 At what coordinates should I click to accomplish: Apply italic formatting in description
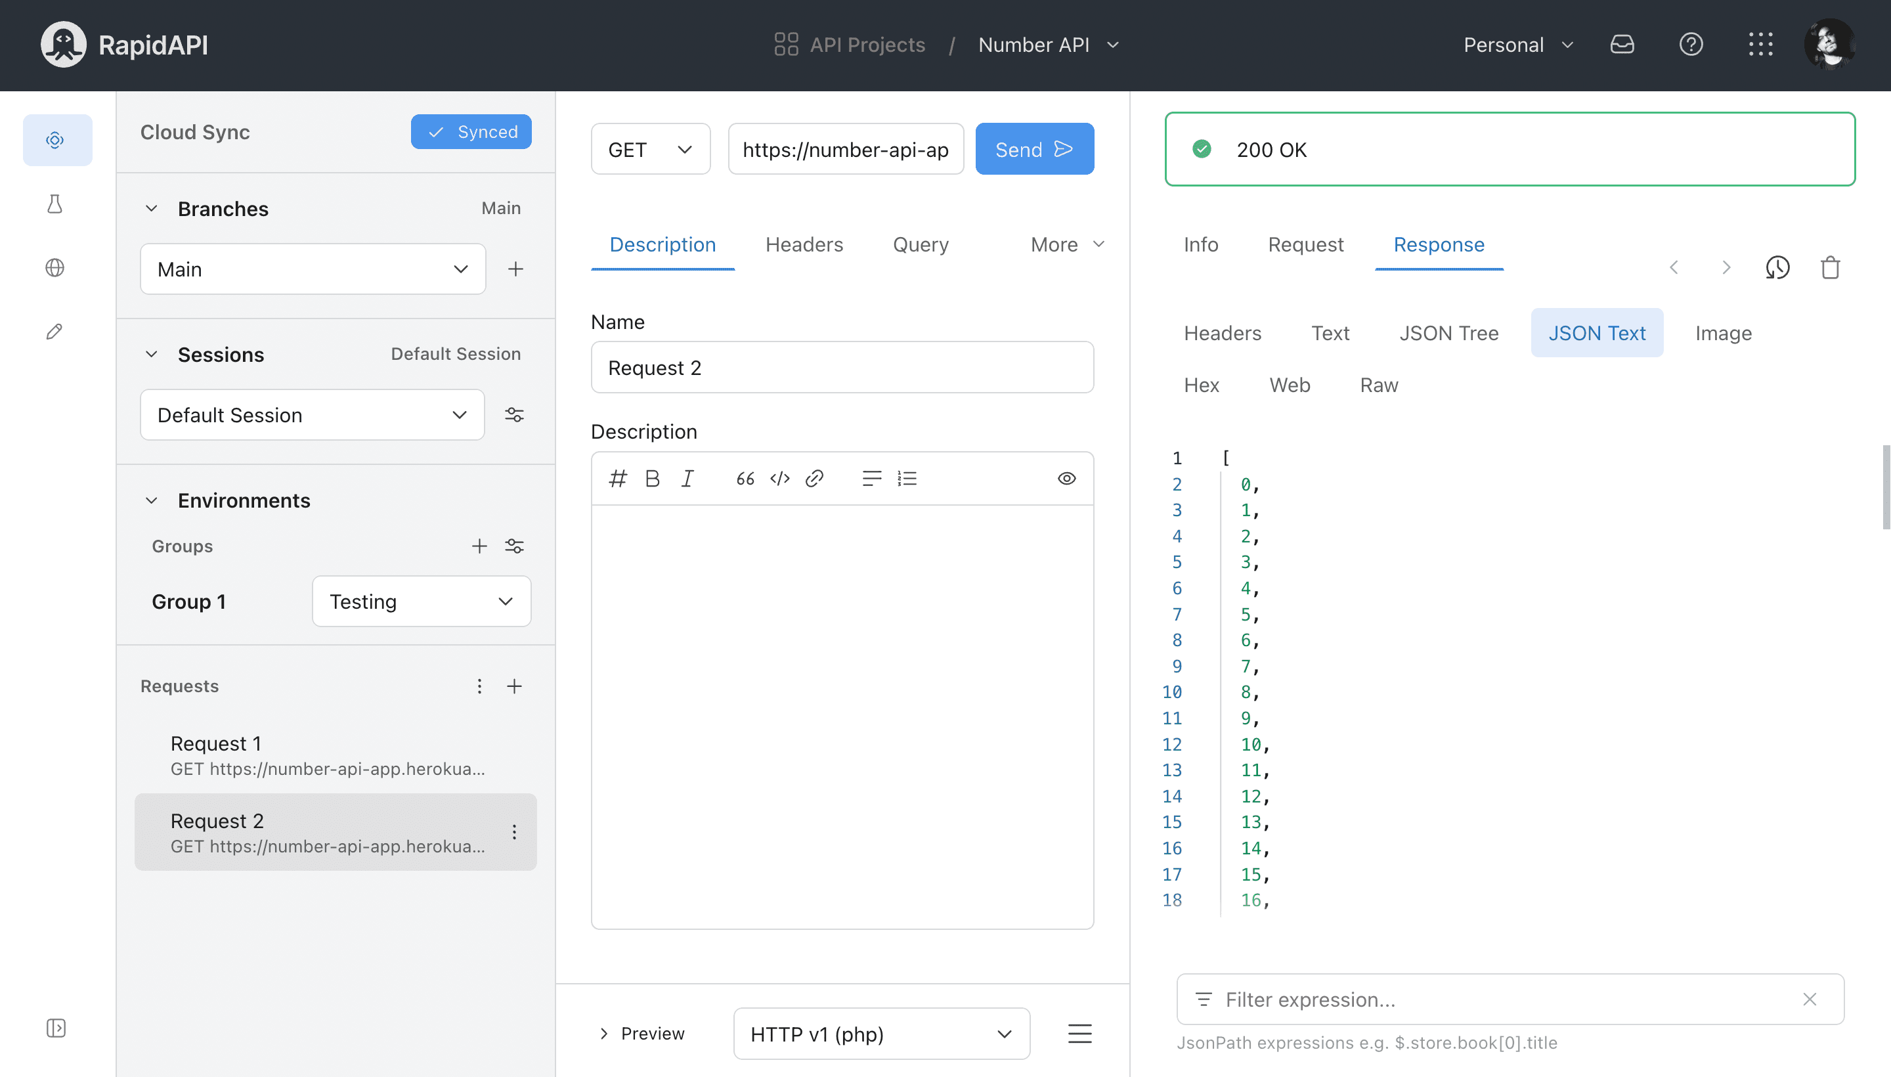[x=687, y=479]
